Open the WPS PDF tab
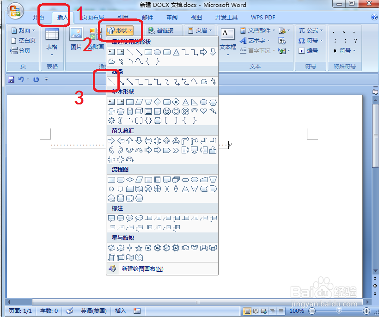 pyautogui.click(x=263, y=18)
